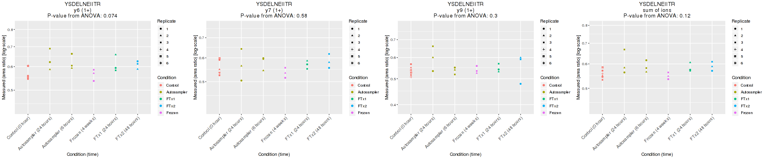Click the lowest blue FTx2 point in y9 plot
Image resolution: width=766 pixels, height=159 pixels.
pos(521,84)
